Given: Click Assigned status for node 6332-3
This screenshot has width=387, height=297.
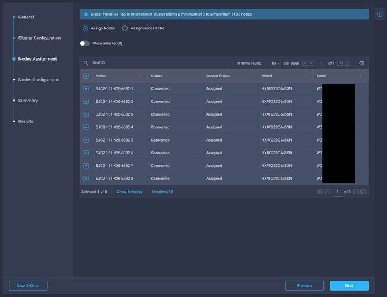Looking at the screenshot, I should point(214,114).
